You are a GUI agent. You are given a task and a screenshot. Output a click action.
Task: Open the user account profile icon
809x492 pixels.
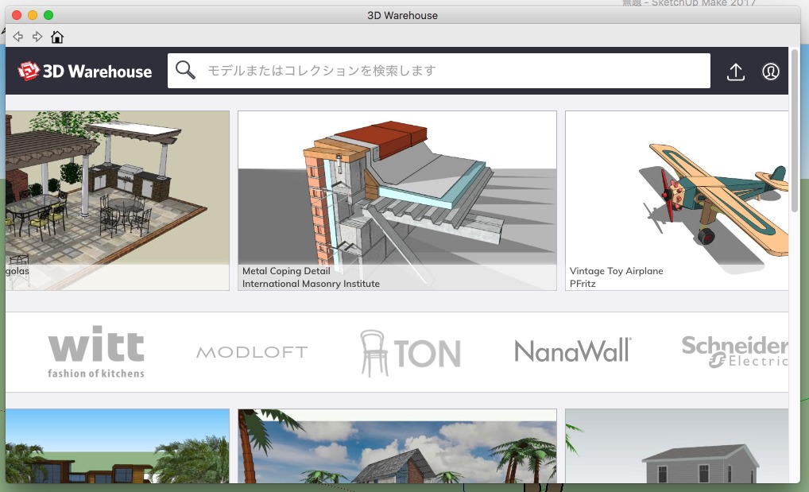click(771, 72)
